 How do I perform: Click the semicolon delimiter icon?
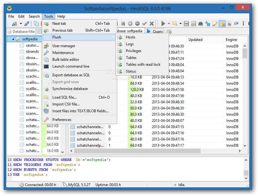(243, 24)
